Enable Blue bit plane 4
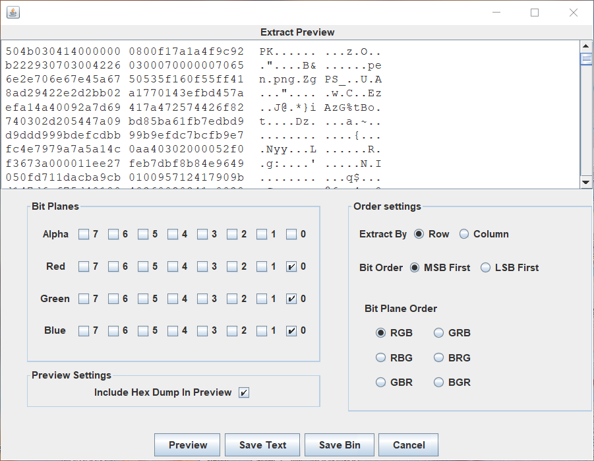Screen dimensions: 594x461 click(173, 330)
